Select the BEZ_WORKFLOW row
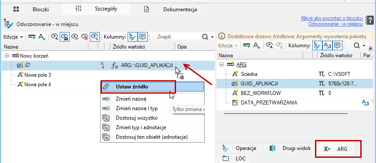The width and height of the screenshot is (376, 163). 295,93
